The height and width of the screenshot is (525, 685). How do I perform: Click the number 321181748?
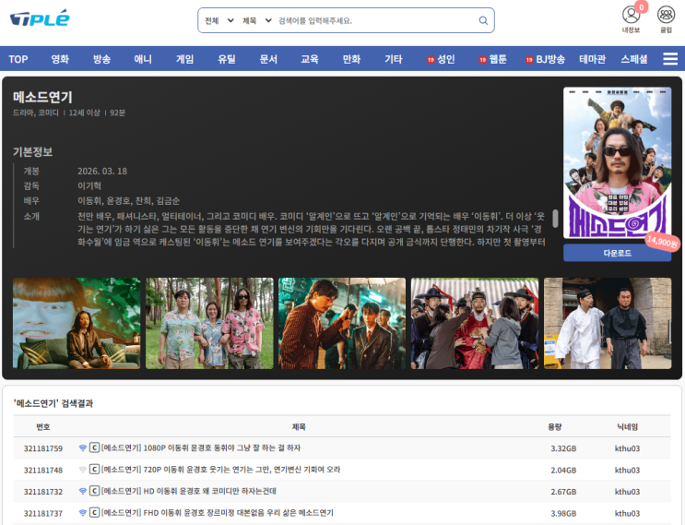[x=43, y=471]
